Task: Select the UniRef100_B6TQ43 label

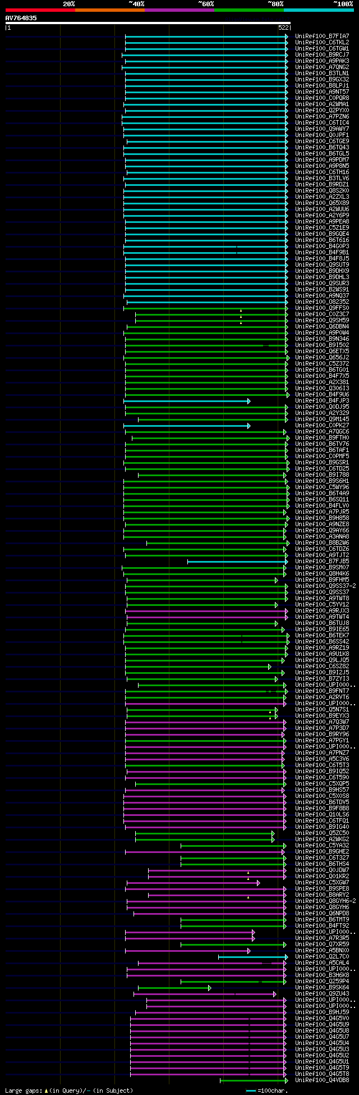Action: click(x=322, y=147)
